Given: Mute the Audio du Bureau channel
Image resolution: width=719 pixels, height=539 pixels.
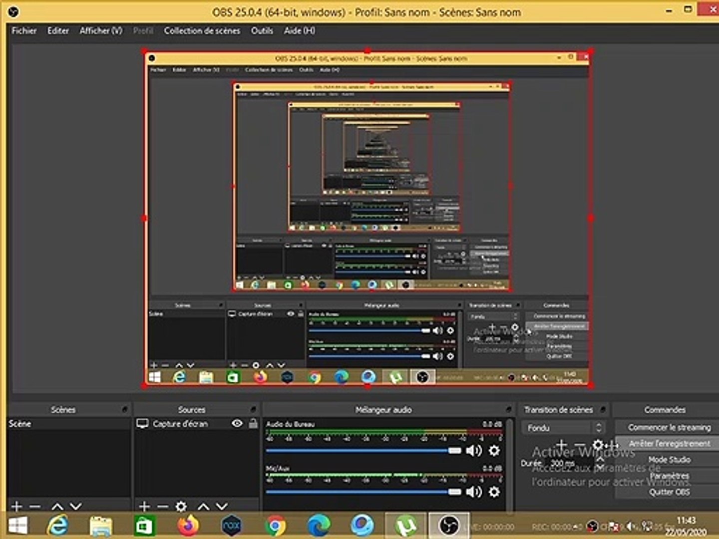Looking at the screenshot, I should pyautogui.click(x=473, y=451).
